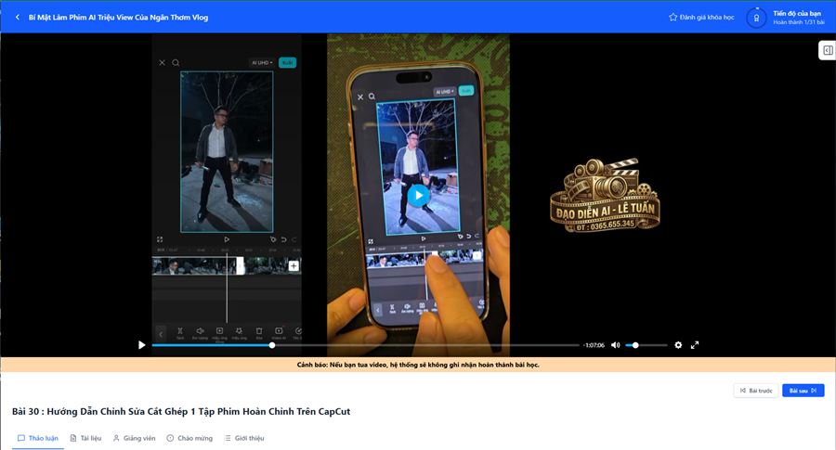Go back using the header arrow

[x=18, y=17]
